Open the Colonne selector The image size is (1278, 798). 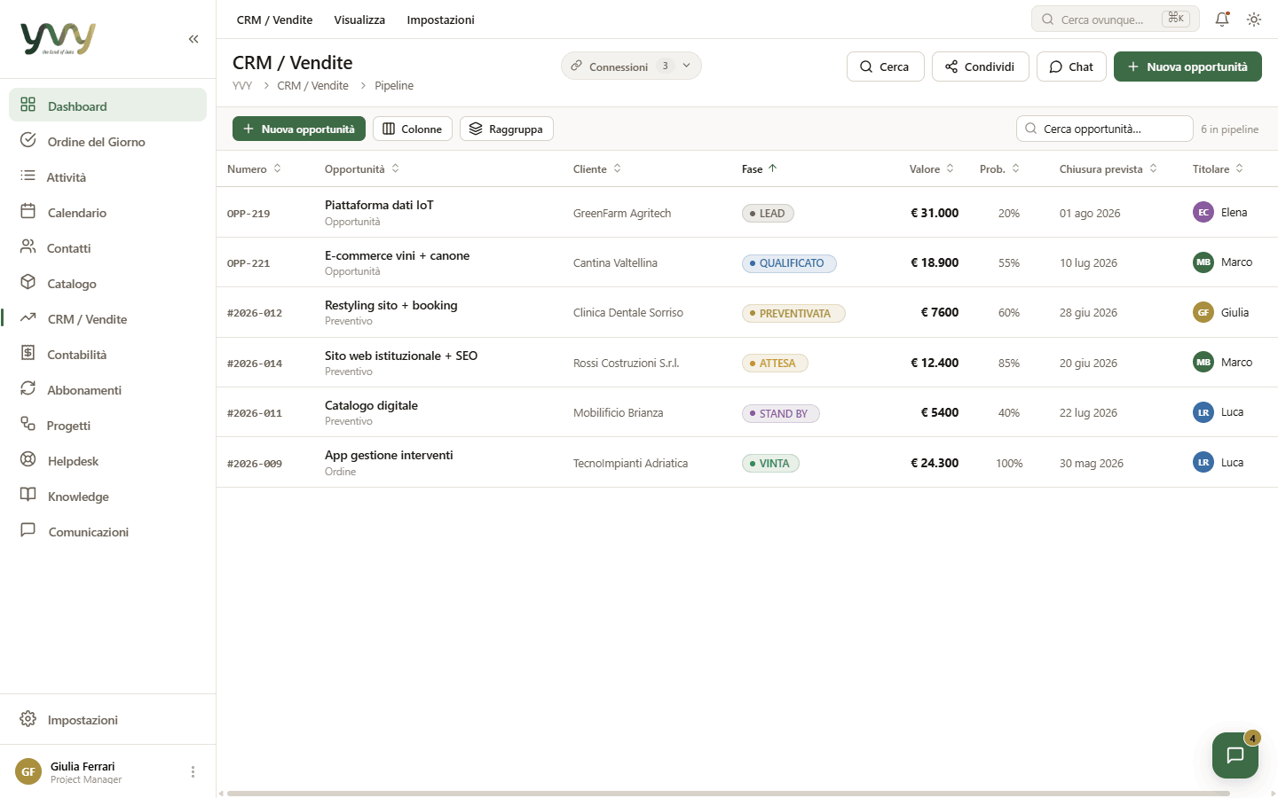(413, 129)
